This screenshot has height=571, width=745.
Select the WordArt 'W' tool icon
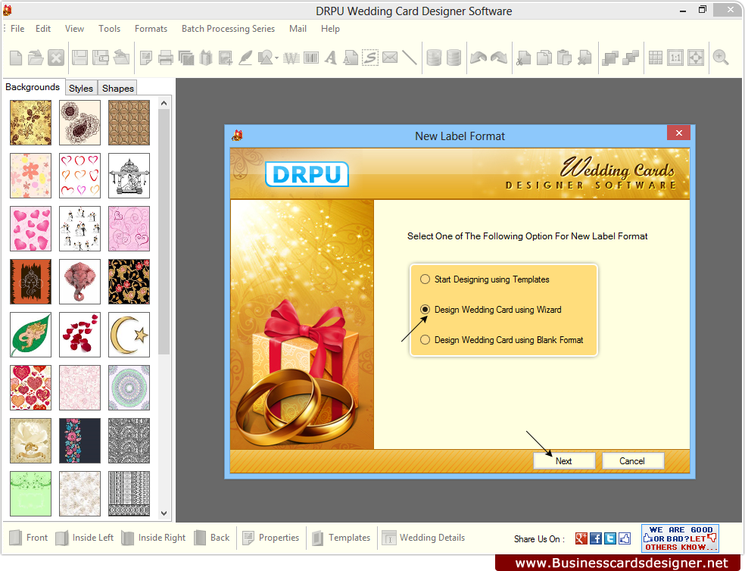pyautogui.click(x=291, y=58)
